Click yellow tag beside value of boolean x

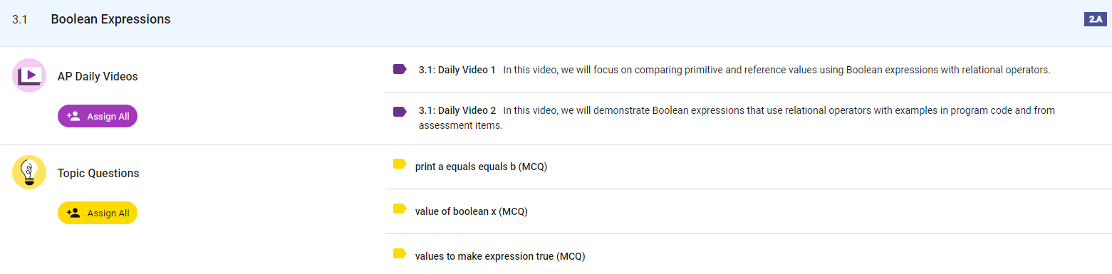coord(400,209)
